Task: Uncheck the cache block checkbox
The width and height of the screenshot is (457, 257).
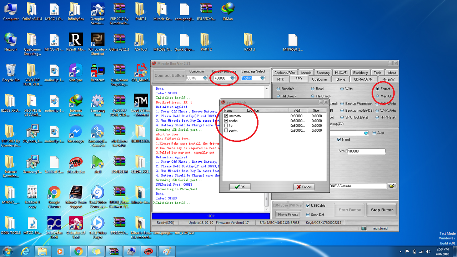Action: pos(226,121)
